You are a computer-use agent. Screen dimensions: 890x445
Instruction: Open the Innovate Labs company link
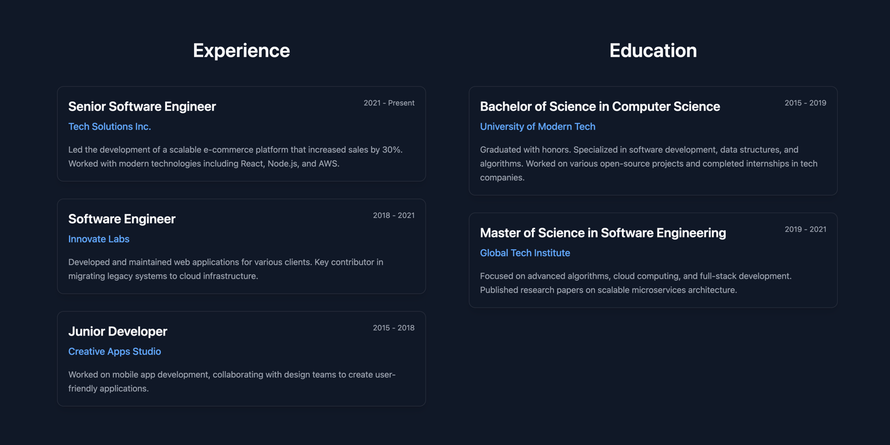(99, 239)
